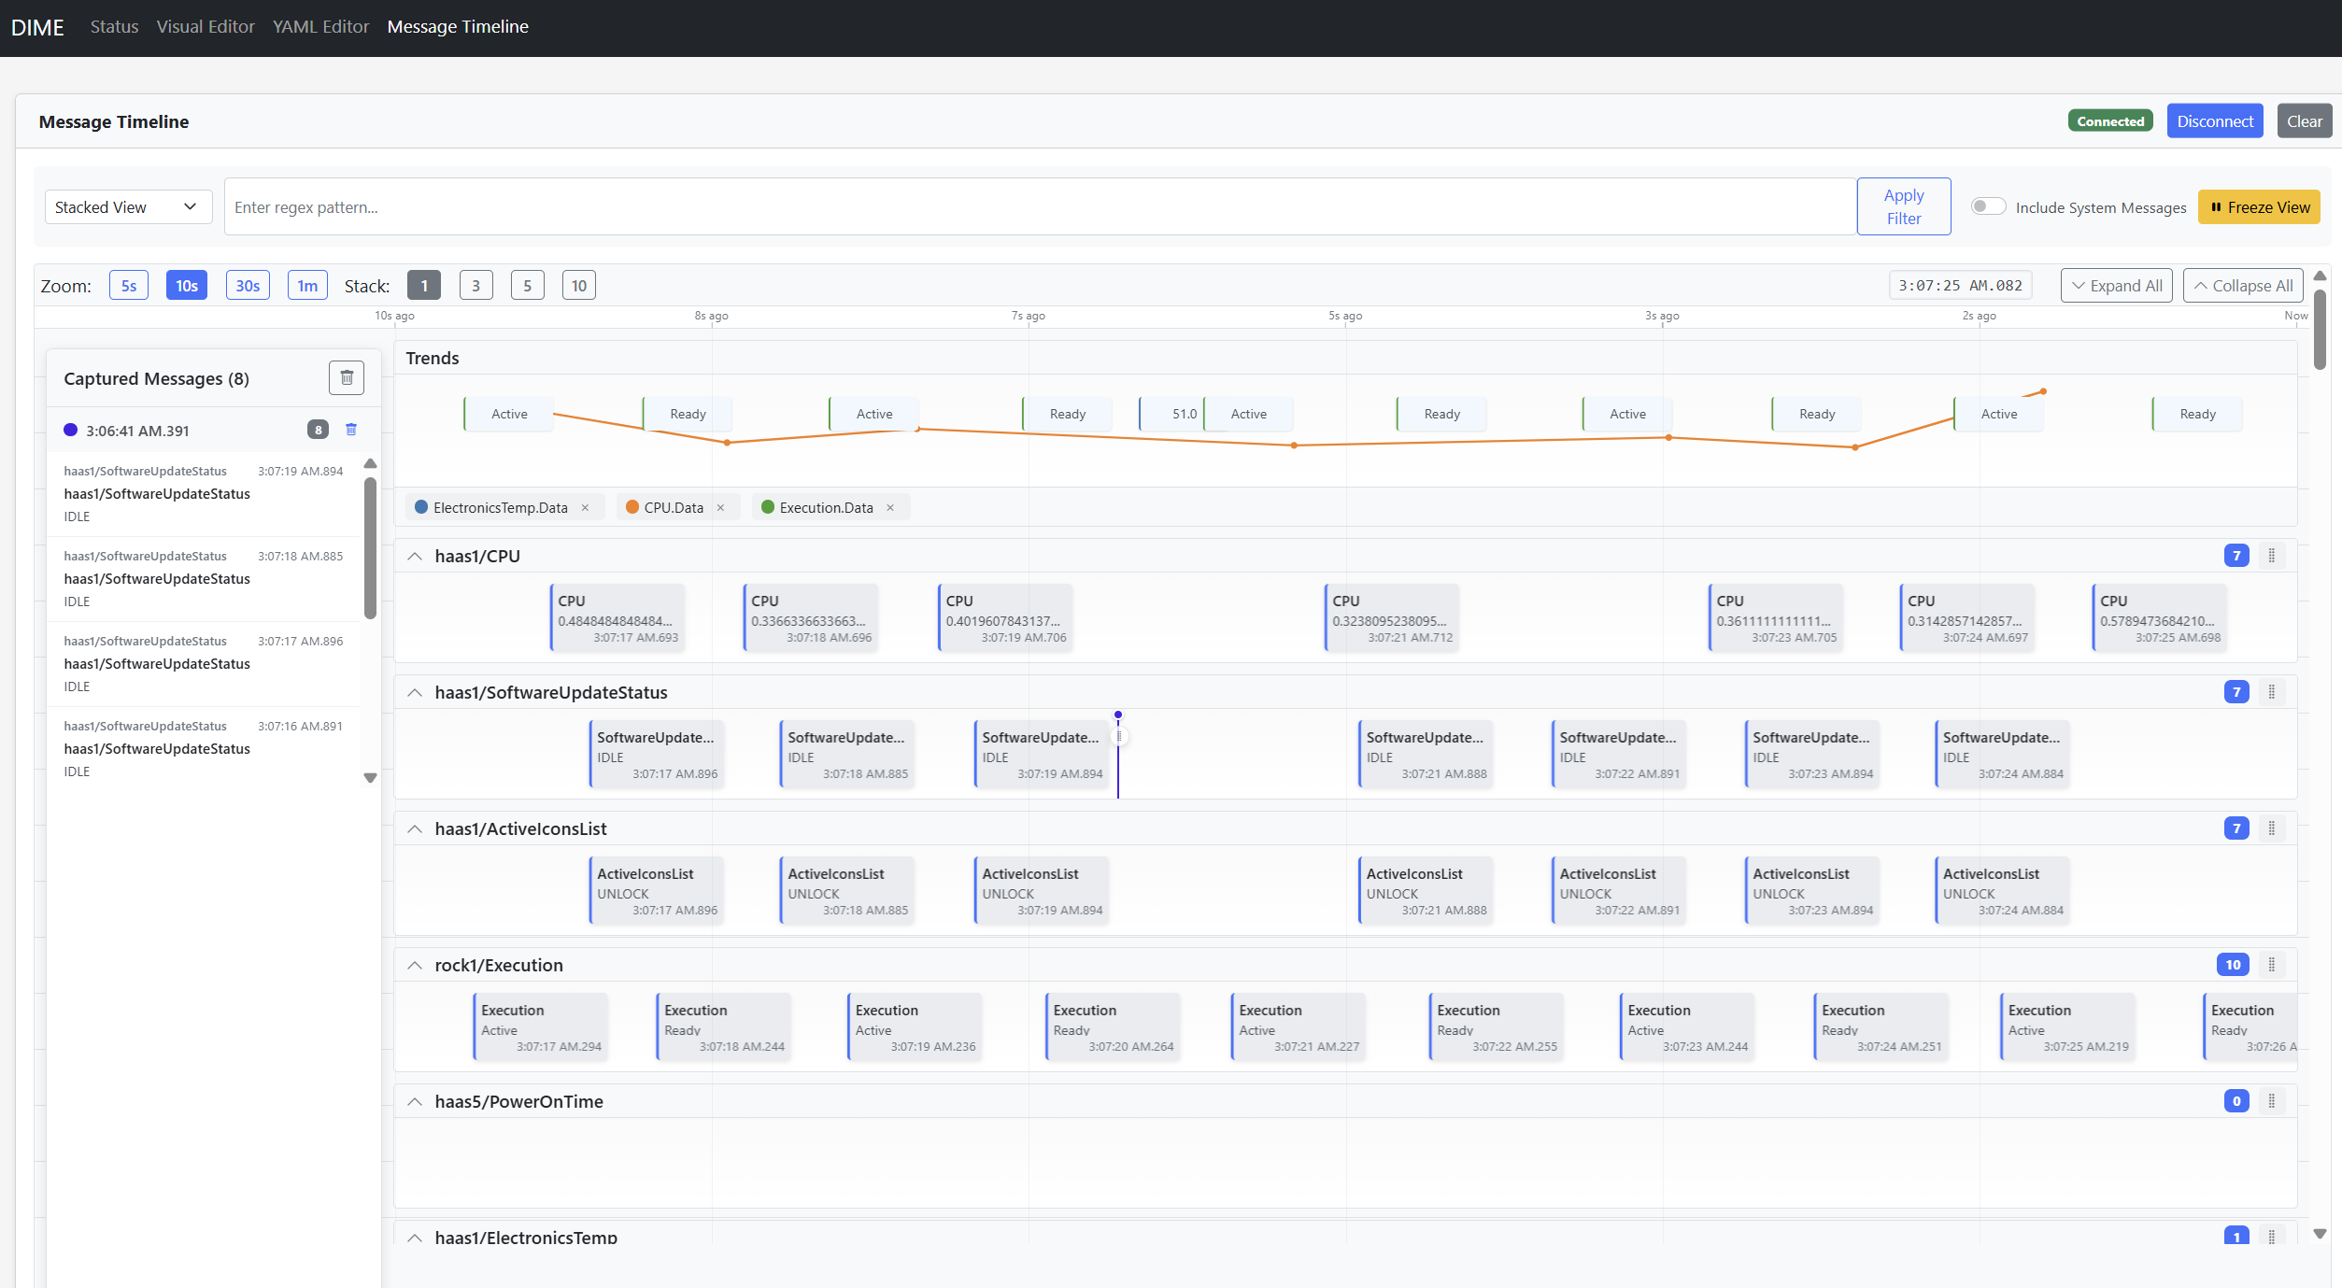
Task: Click the drag handle icon on haas1/CPU row
Action: 2273,555
